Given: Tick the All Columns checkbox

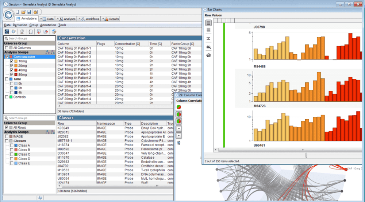Looking at the screenshot, I should point(7,48).
